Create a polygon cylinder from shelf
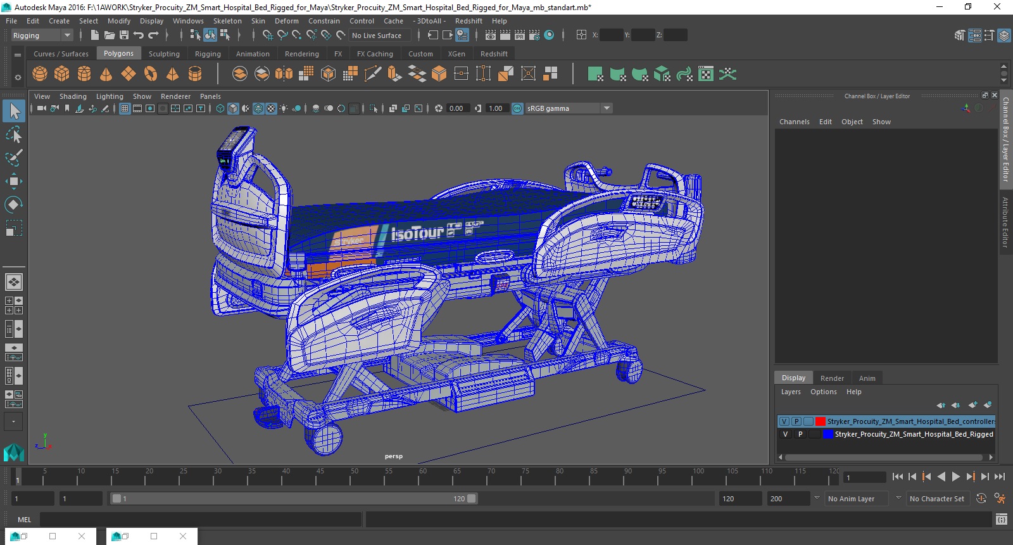The width and height of the screenshot is (1013, 545). 84,74
